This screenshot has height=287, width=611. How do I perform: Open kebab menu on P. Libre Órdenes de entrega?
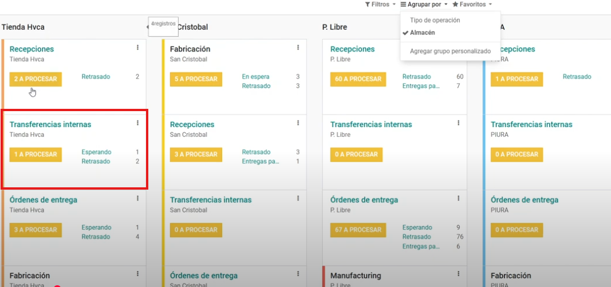(459, 198)
